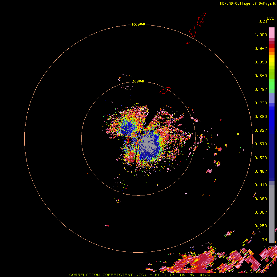The image size is (277, 277).
Task: Click the 0.360 color scale value
Action: 261,199
